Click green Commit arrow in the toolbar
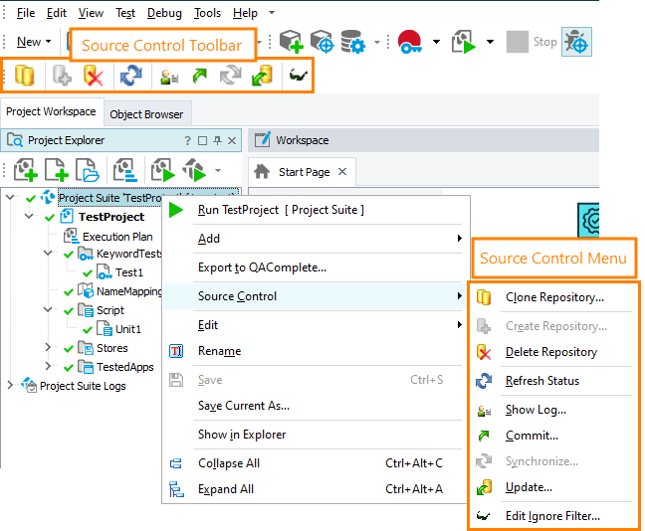The image size is (645, 531). (199, 77)
